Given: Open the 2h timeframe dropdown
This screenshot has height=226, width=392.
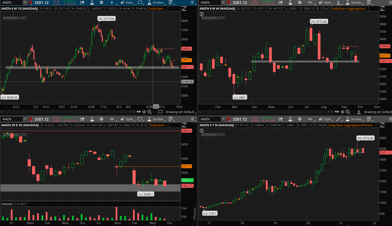Looking at the screenshot, I should pos(112,119).
